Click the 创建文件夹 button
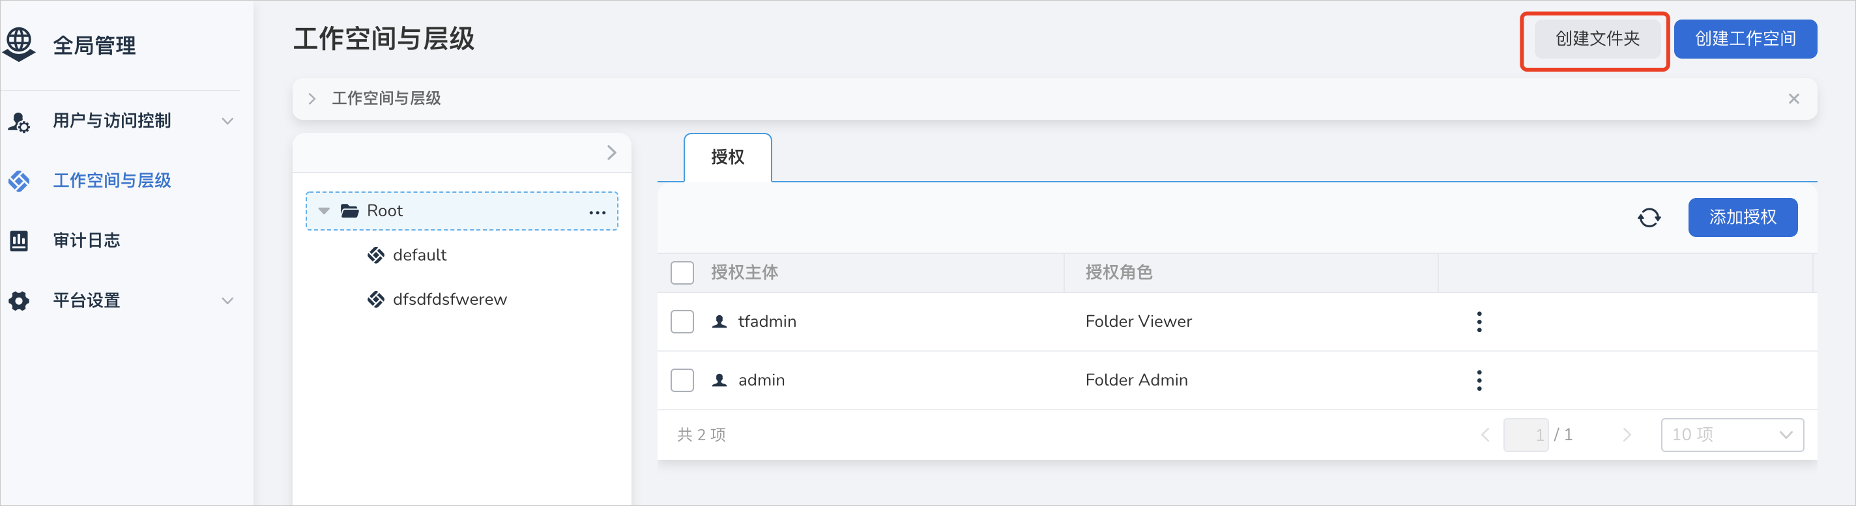1856x506 pixels. click(1597, 39)
